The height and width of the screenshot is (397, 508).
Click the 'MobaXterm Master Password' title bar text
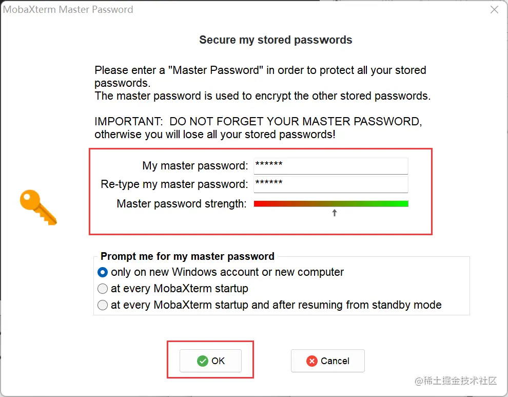click(68, 10)
